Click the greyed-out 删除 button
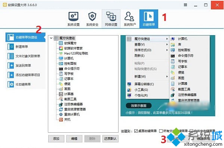The image size is (224, 148). pyautogui.click(x=92, y=139)
